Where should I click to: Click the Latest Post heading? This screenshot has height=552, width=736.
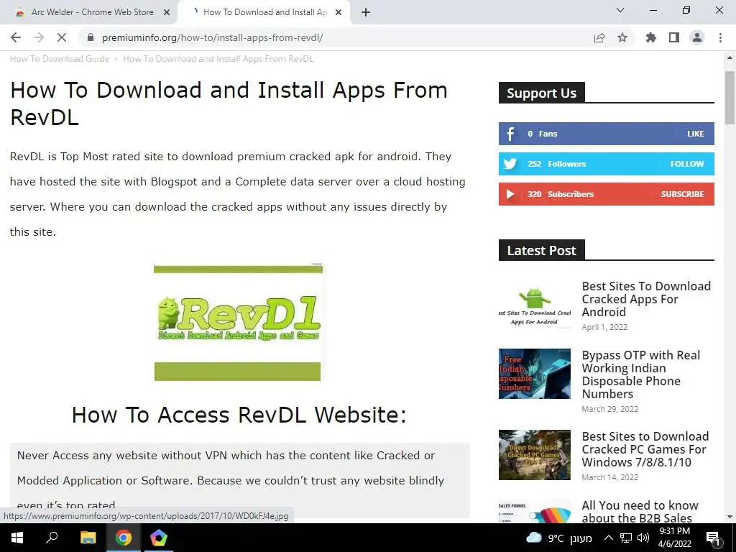click(542, 250)
